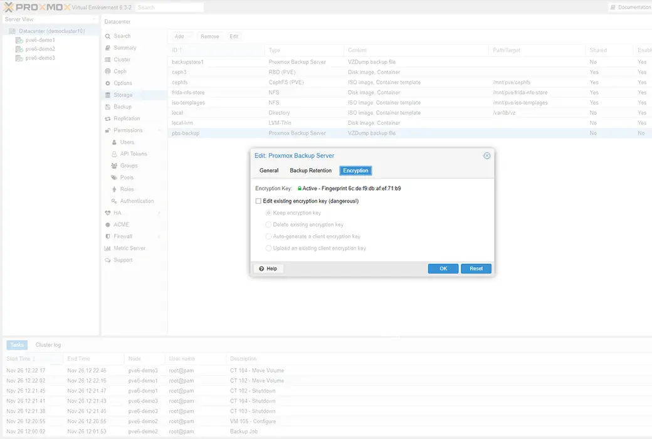Click the Options gear icon
Screen dimensions: 652x439
[108, 83]
